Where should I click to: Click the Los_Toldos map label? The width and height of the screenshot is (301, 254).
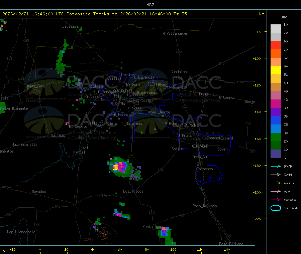coord(133,191)
